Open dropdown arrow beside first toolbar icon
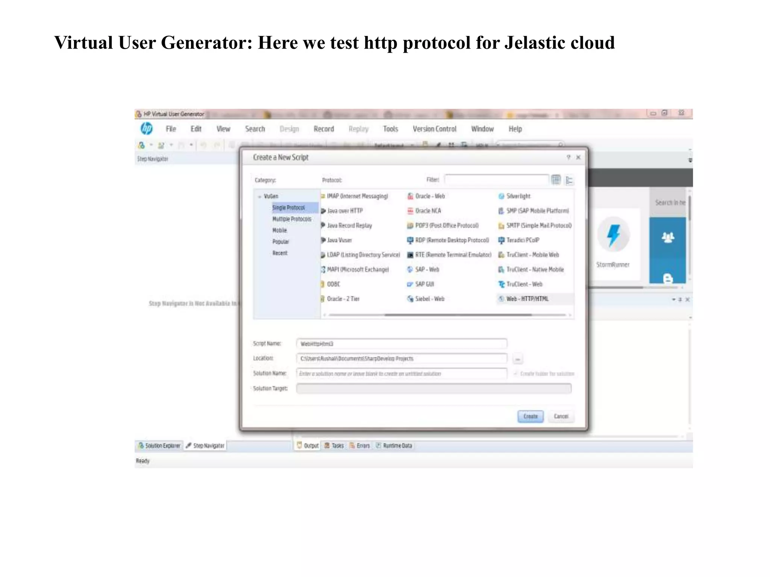The image size is (770, 577). coord(151,145)
